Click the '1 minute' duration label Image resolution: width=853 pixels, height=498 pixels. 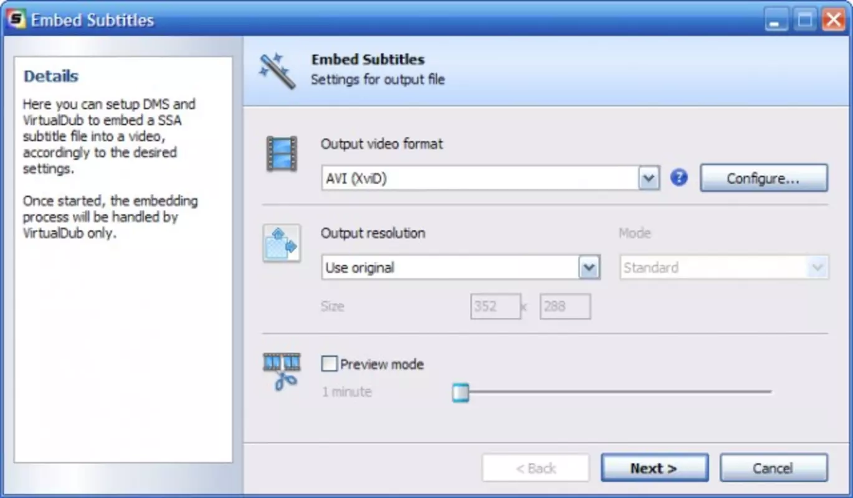(346, 392)
